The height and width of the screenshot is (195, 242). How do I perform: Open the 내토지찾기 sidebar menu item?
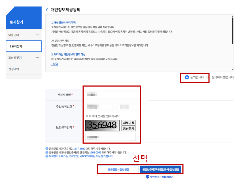(16, 46)
